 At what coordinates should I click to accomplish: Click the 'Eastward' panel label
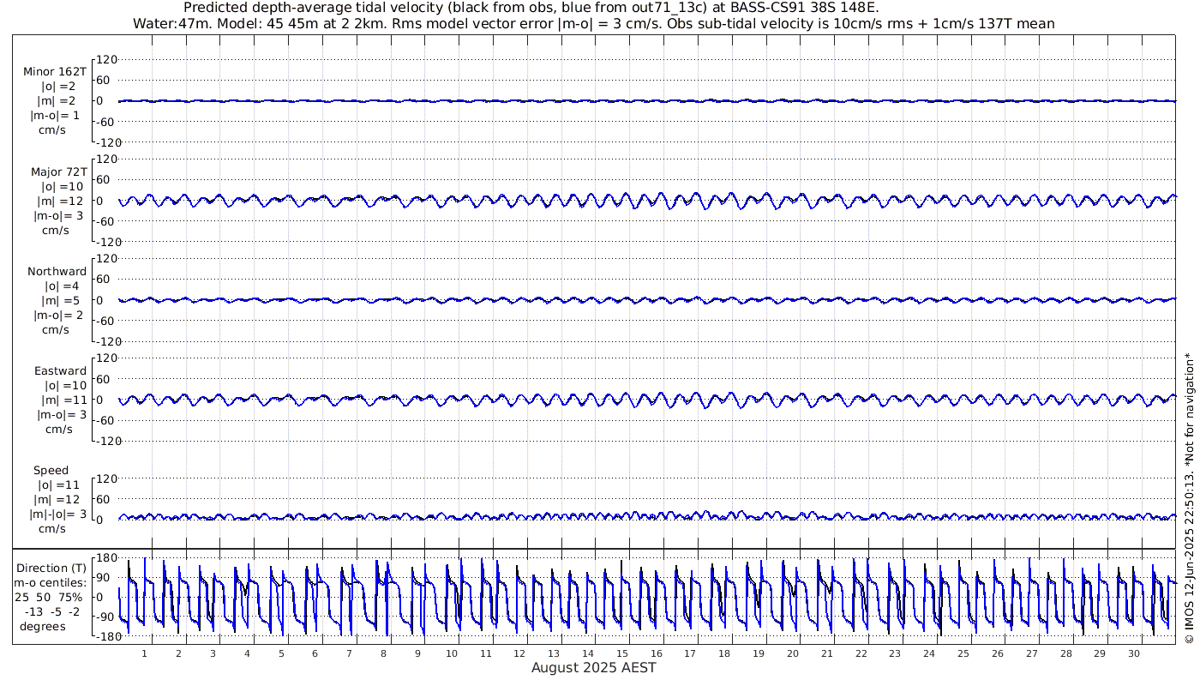[x=60, y=371]
